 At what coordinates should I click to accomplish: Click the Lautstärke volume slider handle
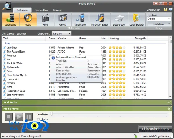pyautogui.click(x=52, y=114)
